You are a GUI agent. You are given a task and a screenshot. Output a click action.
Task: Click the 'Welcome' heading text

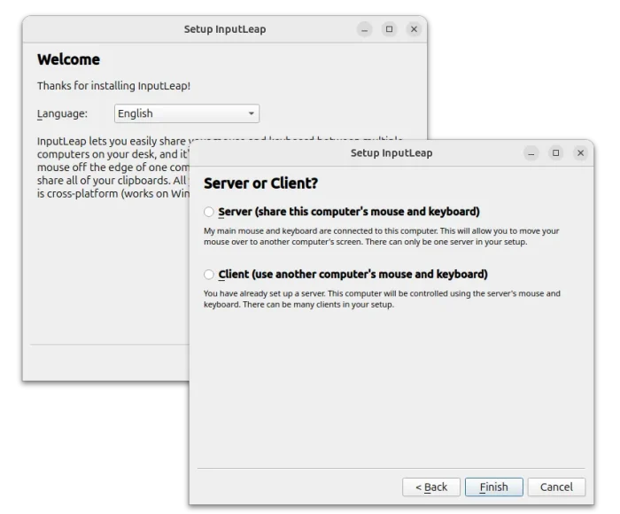(x=68, y=59)
